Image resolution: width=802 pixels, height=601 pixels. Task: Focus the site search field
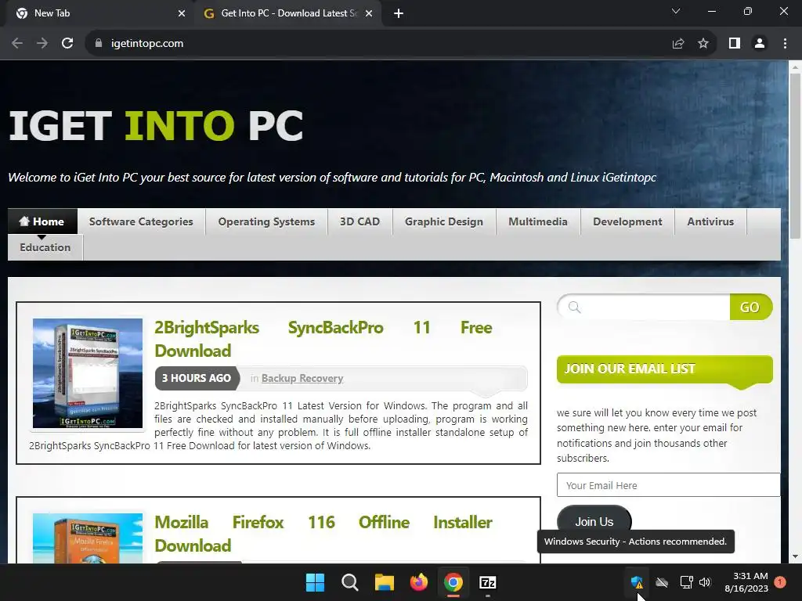645,307
